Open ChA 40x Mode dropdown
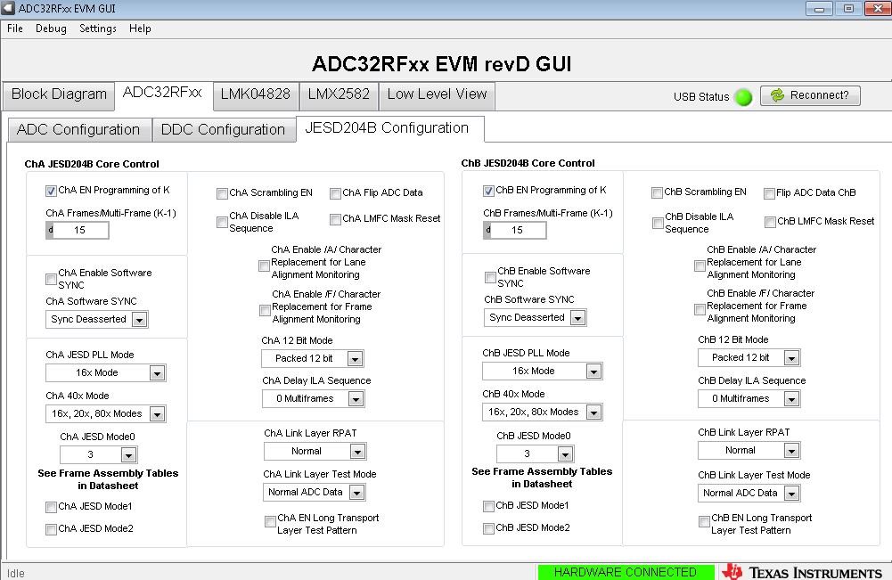This screenshot has width=892, height=580. tap(106, 414)
